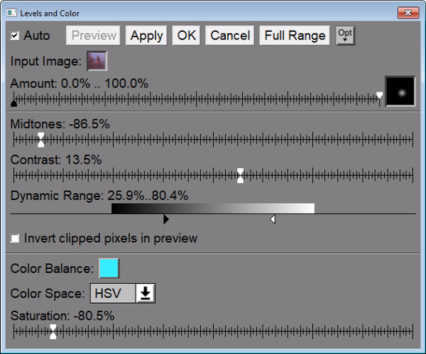The image size is (426, 354).
Task: Click the white Amount upper-limit marker
Action: pos(380,95)
